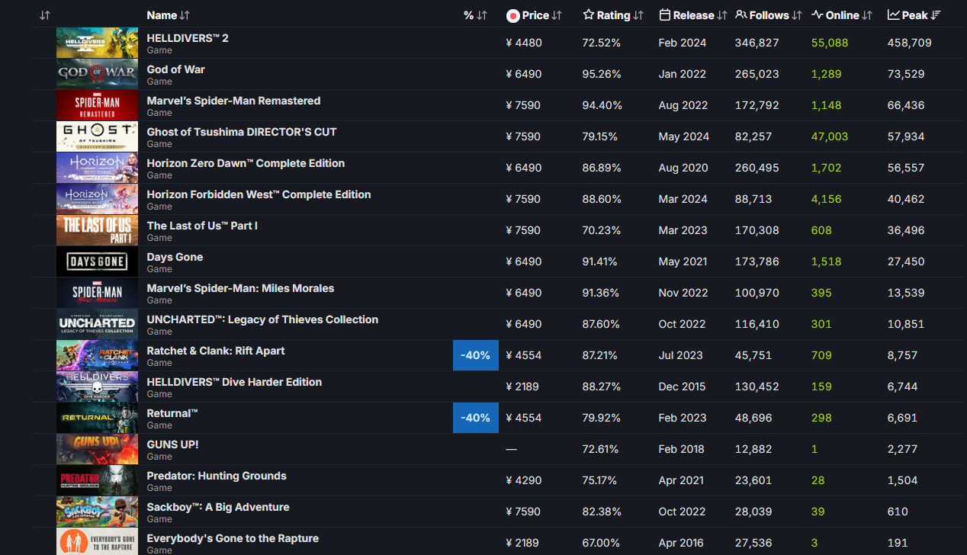Open GUNS UP! thumbnail image
This screenshot has height=555, width=967.
click(97, 449)
